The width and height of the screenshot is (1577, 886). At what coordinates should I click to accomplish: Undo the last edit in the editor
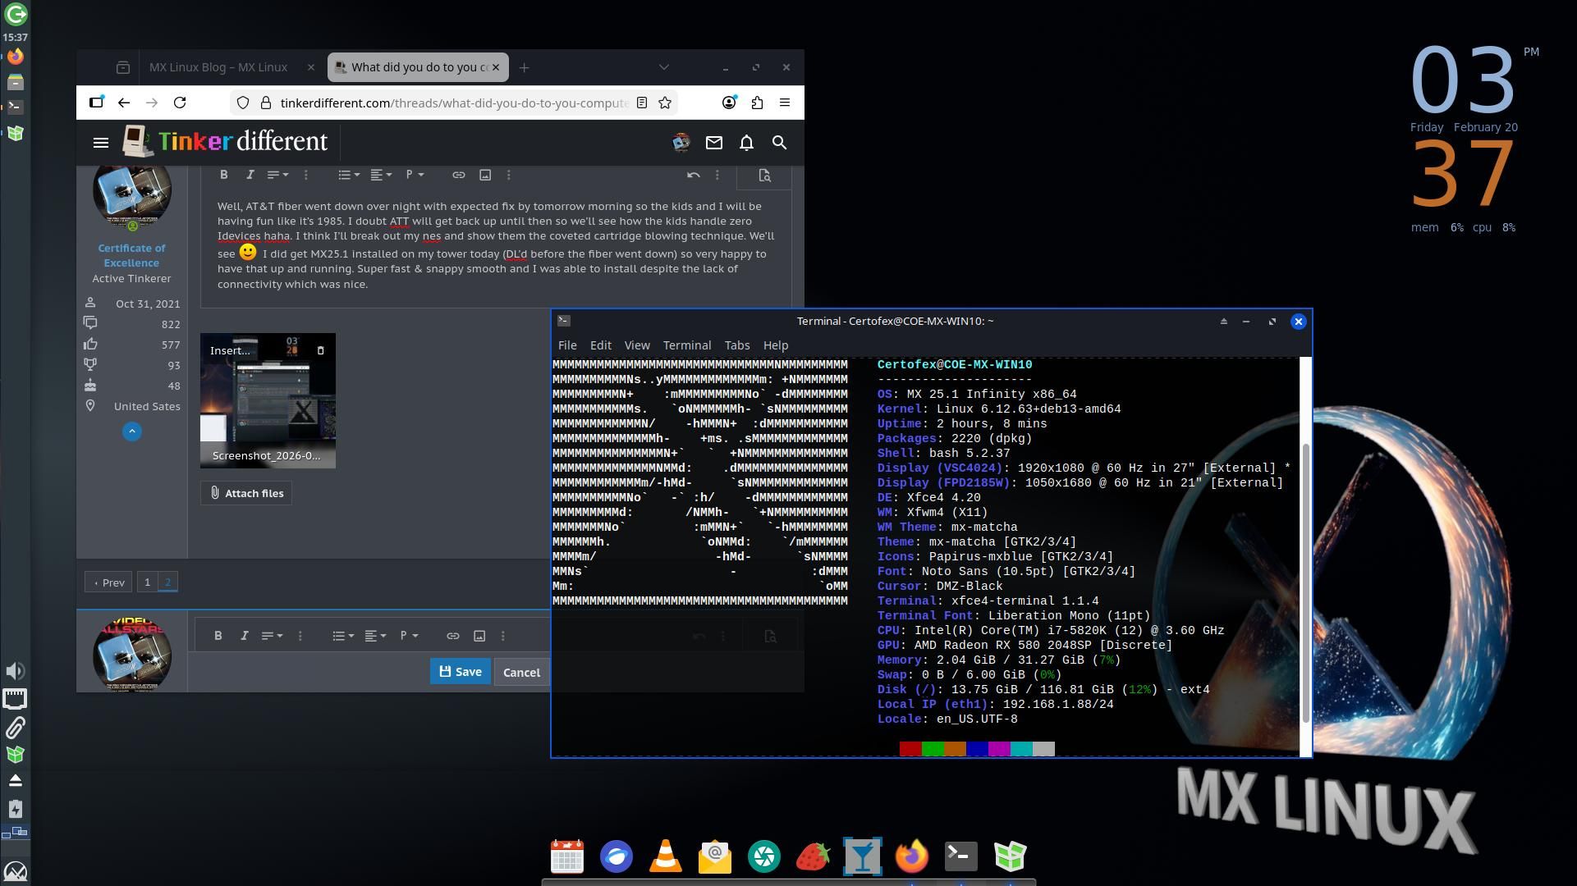(694, 175)
